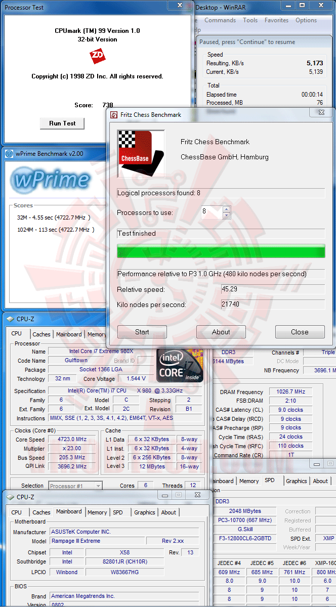Click the BIOS brand American Megatrends Inc.
Viewport: 336px width, 607px height.
pos(124,596)
